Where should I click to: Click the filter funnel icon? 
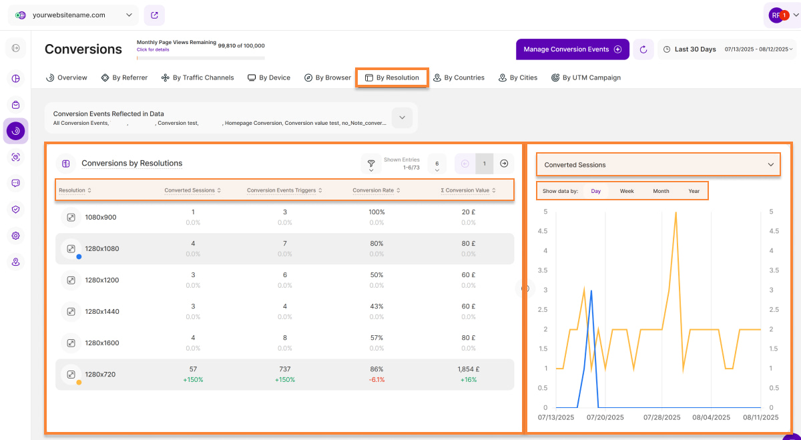(371, 163)
